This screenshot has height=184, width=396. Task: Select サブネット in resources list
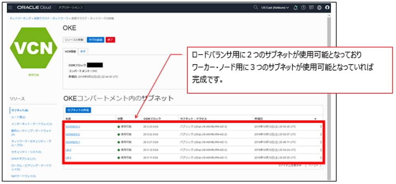click(x=20, y=110)
